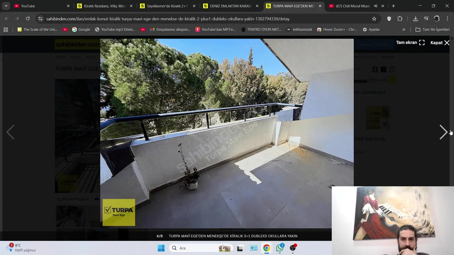This screenshot has width=454, height=255.
Task: Click the TURPA Mavi Ege logo on photo
Action: click(119, 212)
